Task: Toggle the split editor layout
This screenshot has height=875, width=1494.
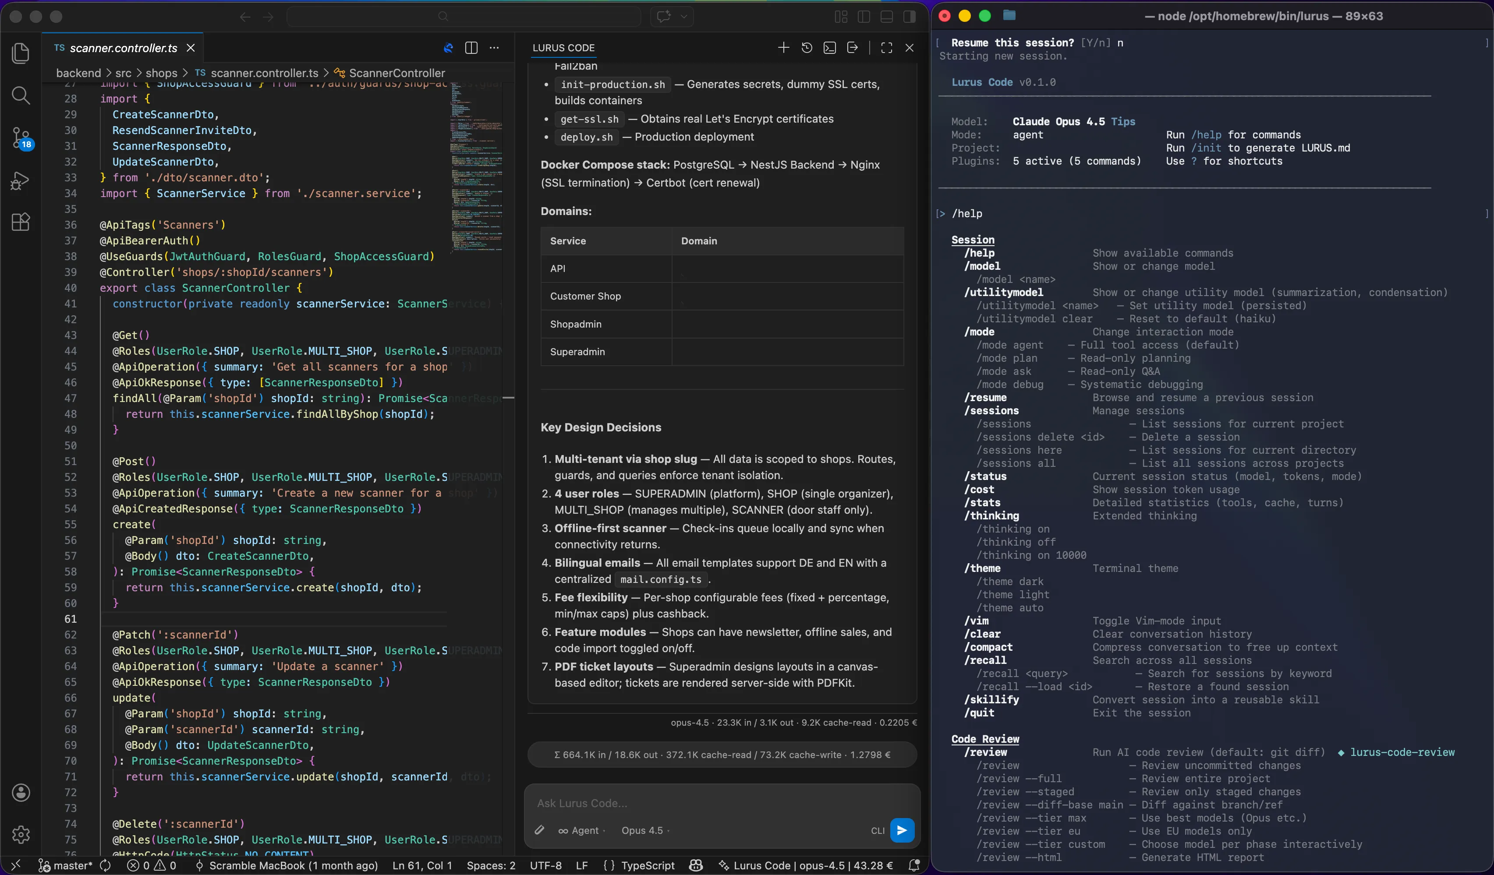Action: tap(471, 48)
